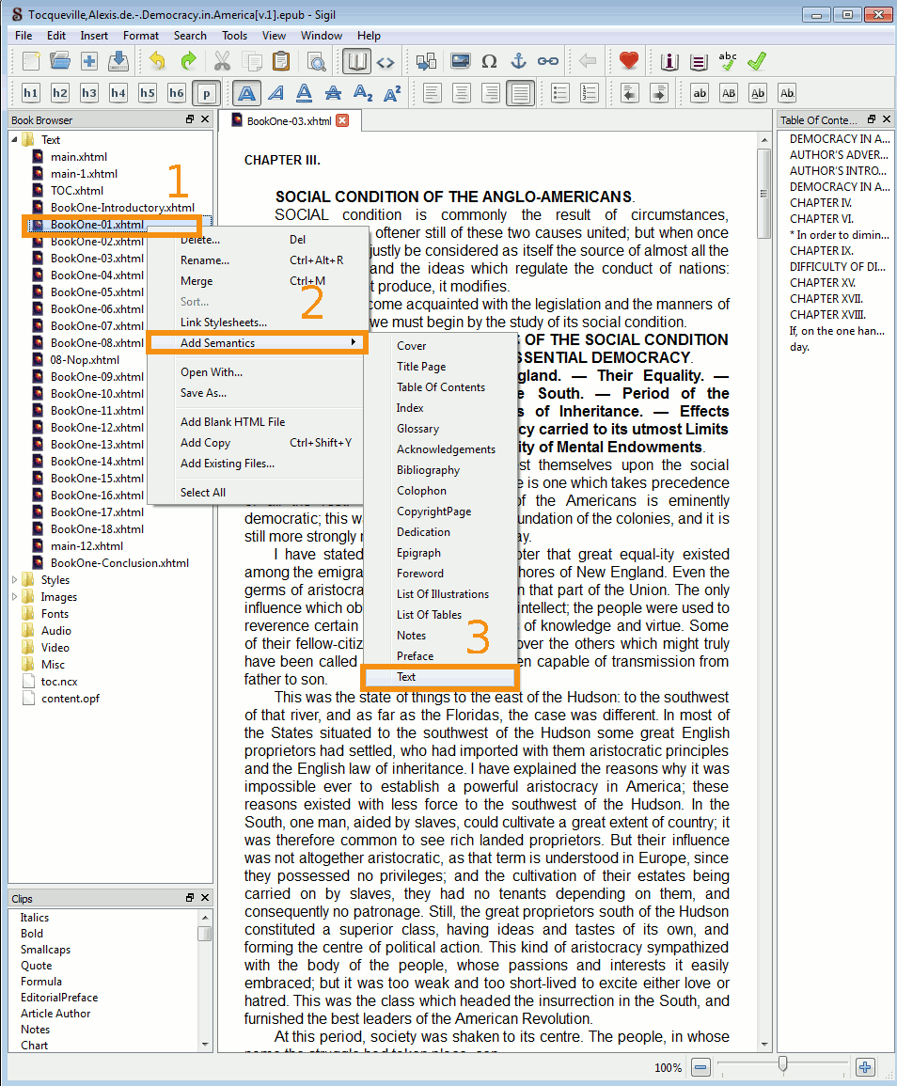
Task: Click the Add Existing Files plus icon
Action: coord(89,62)
